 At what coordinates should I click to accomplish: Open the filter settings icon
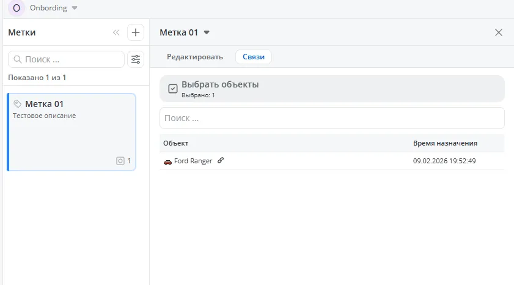136,59
